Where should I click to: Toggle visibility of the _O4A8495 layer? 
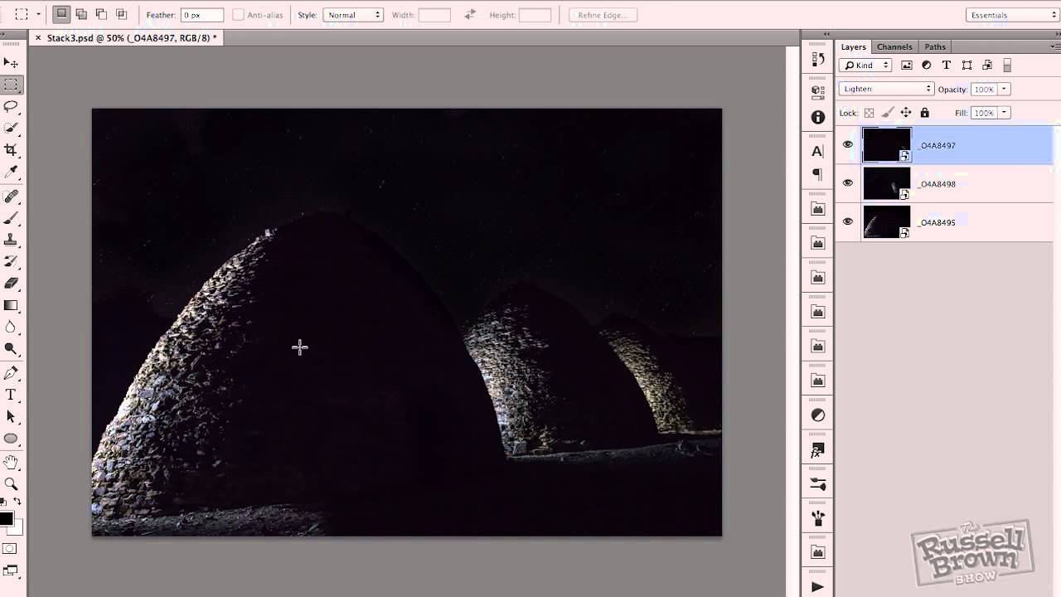(x=847, y=221)
